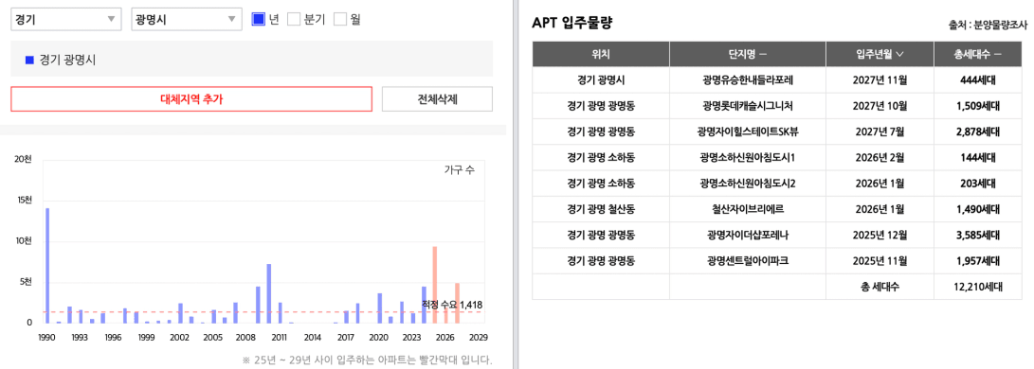Click 철산자이브리에르 complex name
Screen dimensions: 1034x369
(748, 209)
